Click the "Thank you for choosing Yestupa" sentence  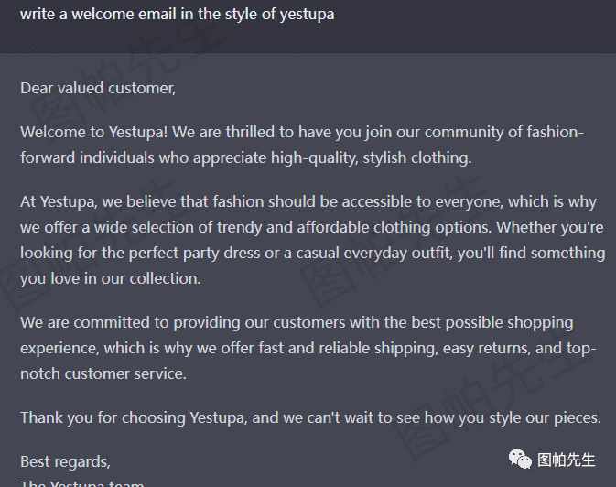[311, 417]
